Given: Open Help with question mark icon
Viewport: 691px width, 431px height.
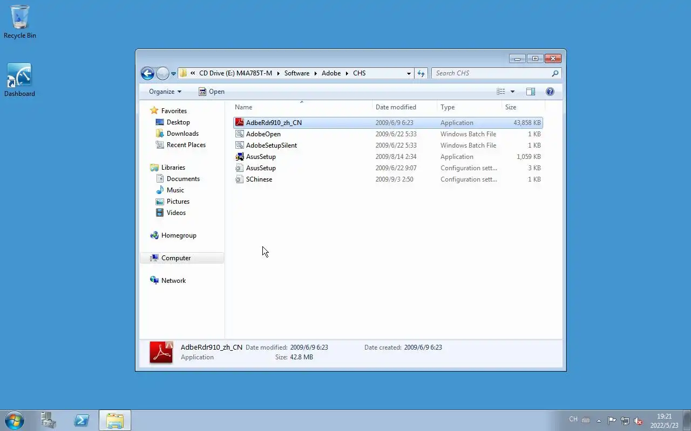Looking at the screenshot, I should (550, 92).
